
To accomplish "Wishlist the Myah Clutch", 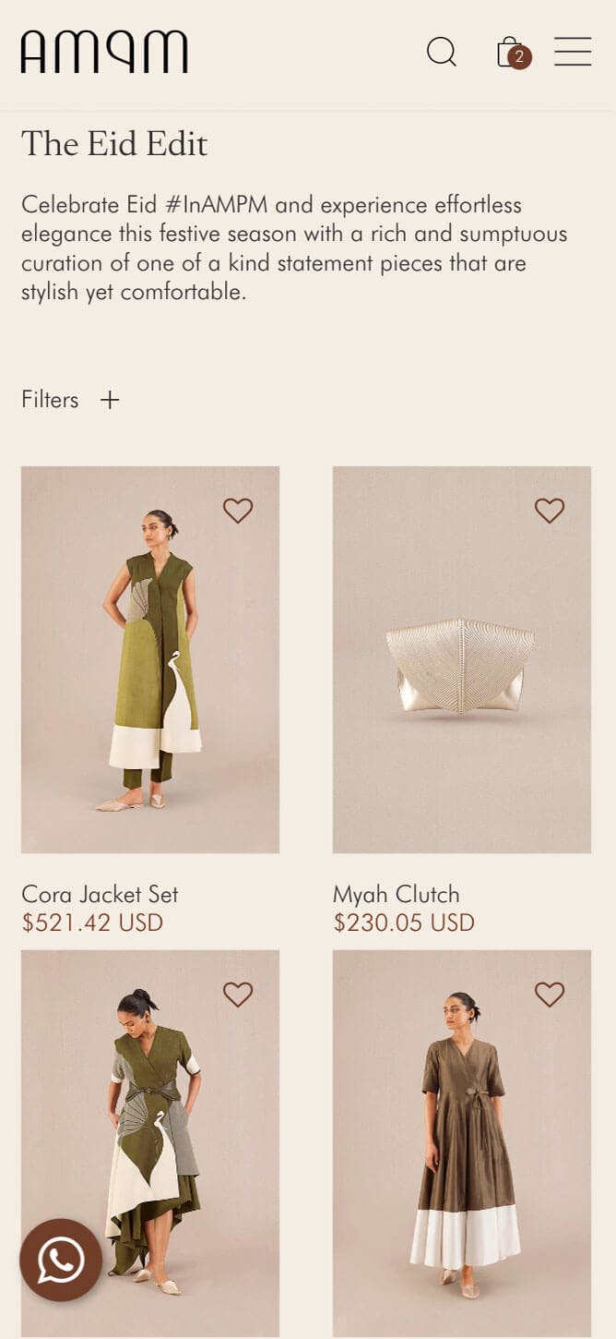I will click(x=550, y=511).
